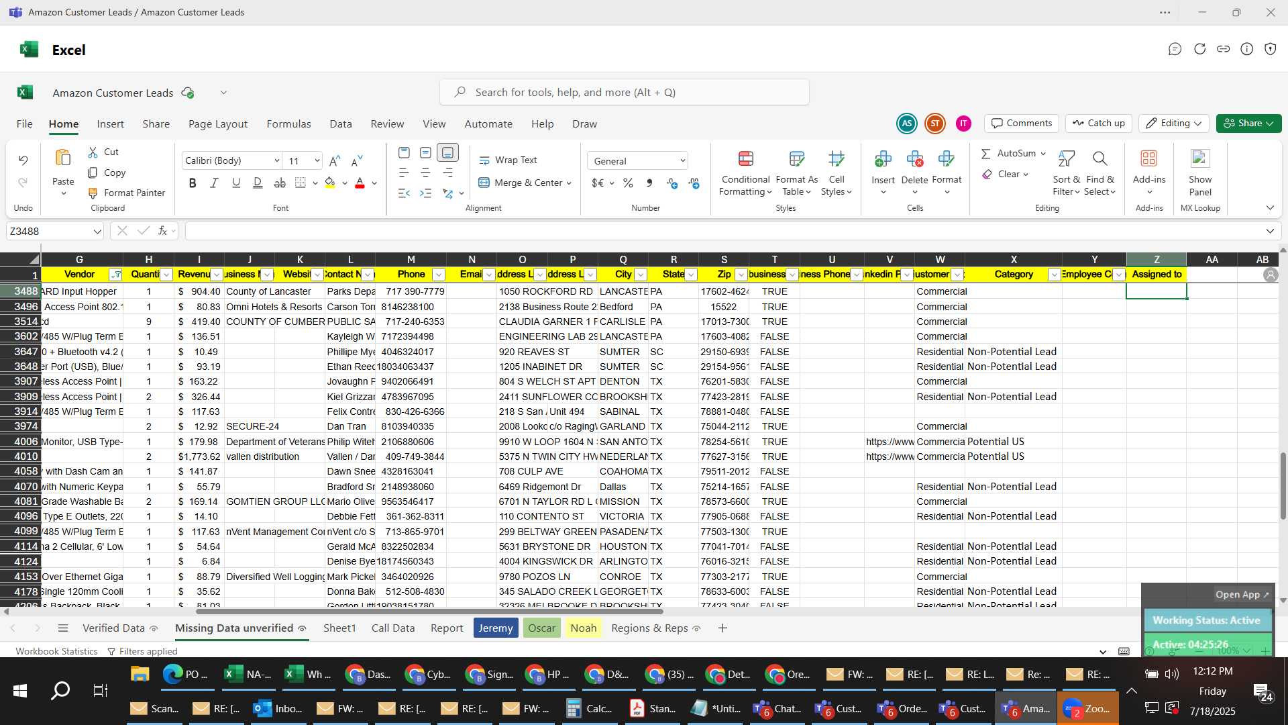Click the Comments button

1022,124
